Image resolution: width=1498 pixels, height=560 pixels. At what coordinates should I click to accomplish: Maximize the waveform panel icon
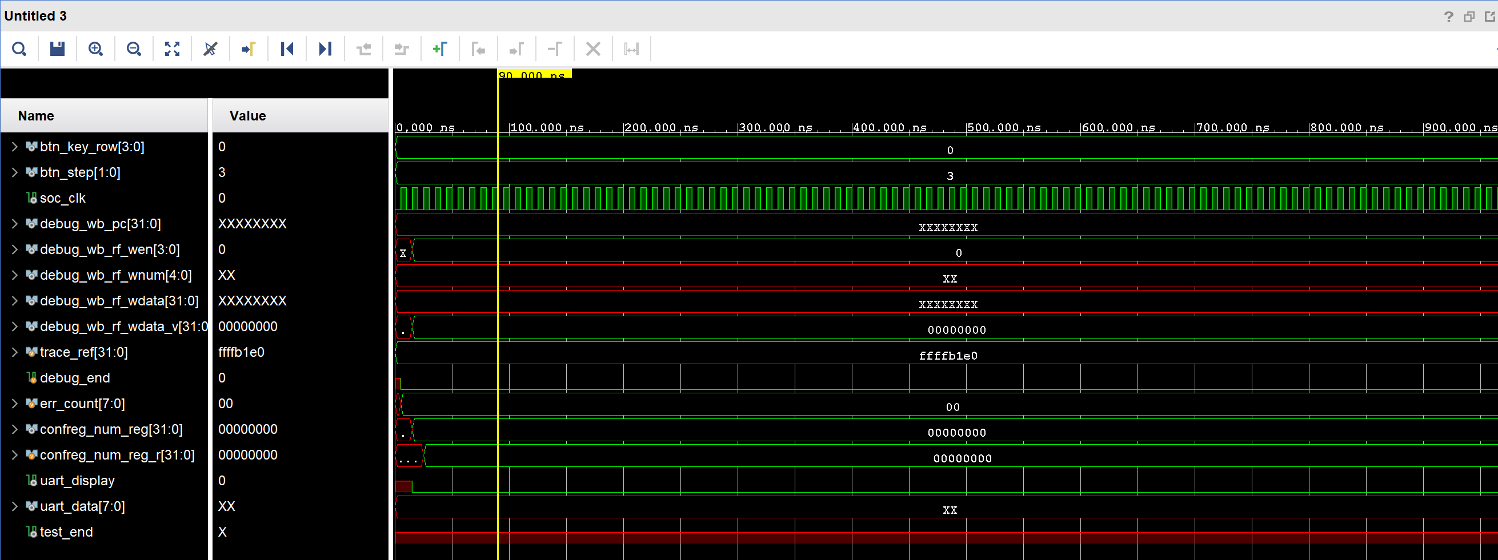[x=1491, y=16]
